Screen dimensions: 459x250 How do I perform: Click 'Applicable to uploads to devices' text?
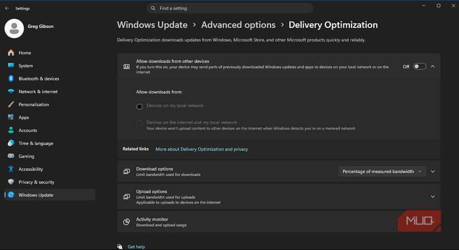[x=178, y=202]
